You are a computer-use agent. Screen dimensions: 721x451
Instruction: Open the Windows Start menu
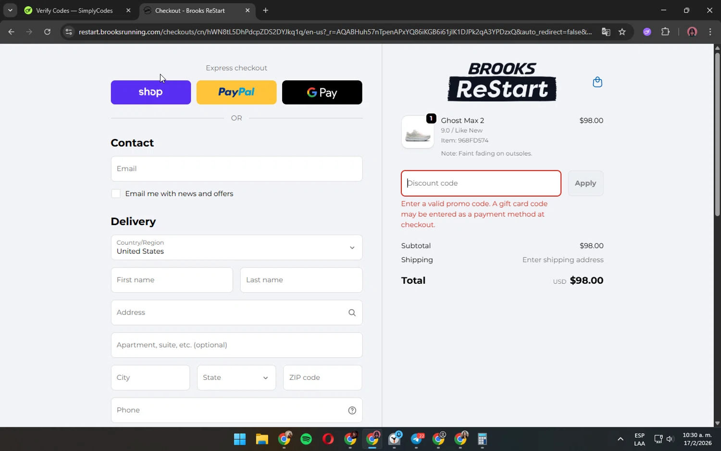240,439
